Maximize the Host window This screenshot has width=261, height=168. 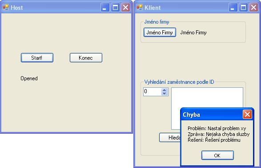pyautogui.click(x=115, y=8)
